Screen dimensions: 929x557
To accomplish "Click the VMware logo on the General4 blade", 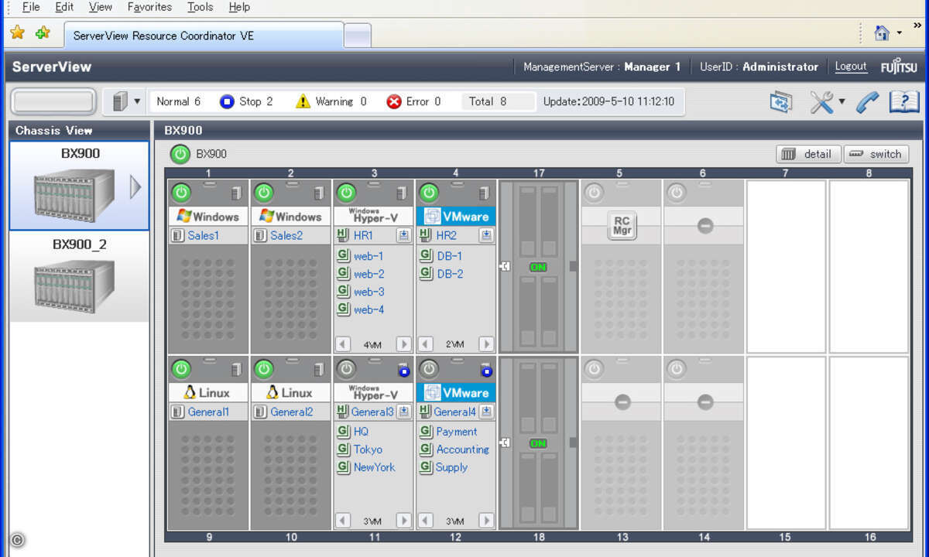I will [432, 392].
